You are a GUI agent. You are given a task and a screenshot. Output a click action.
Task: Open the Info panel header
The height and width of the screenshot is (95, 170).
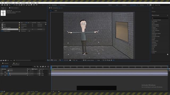pos(152,8)
